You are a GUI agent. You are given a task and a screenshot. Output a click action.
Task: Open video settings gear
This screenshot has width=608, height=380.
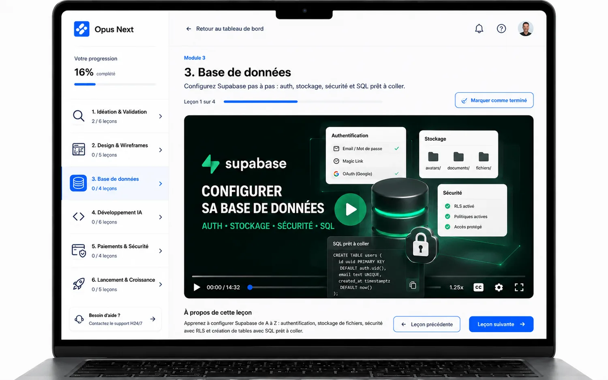coord(499,287)
